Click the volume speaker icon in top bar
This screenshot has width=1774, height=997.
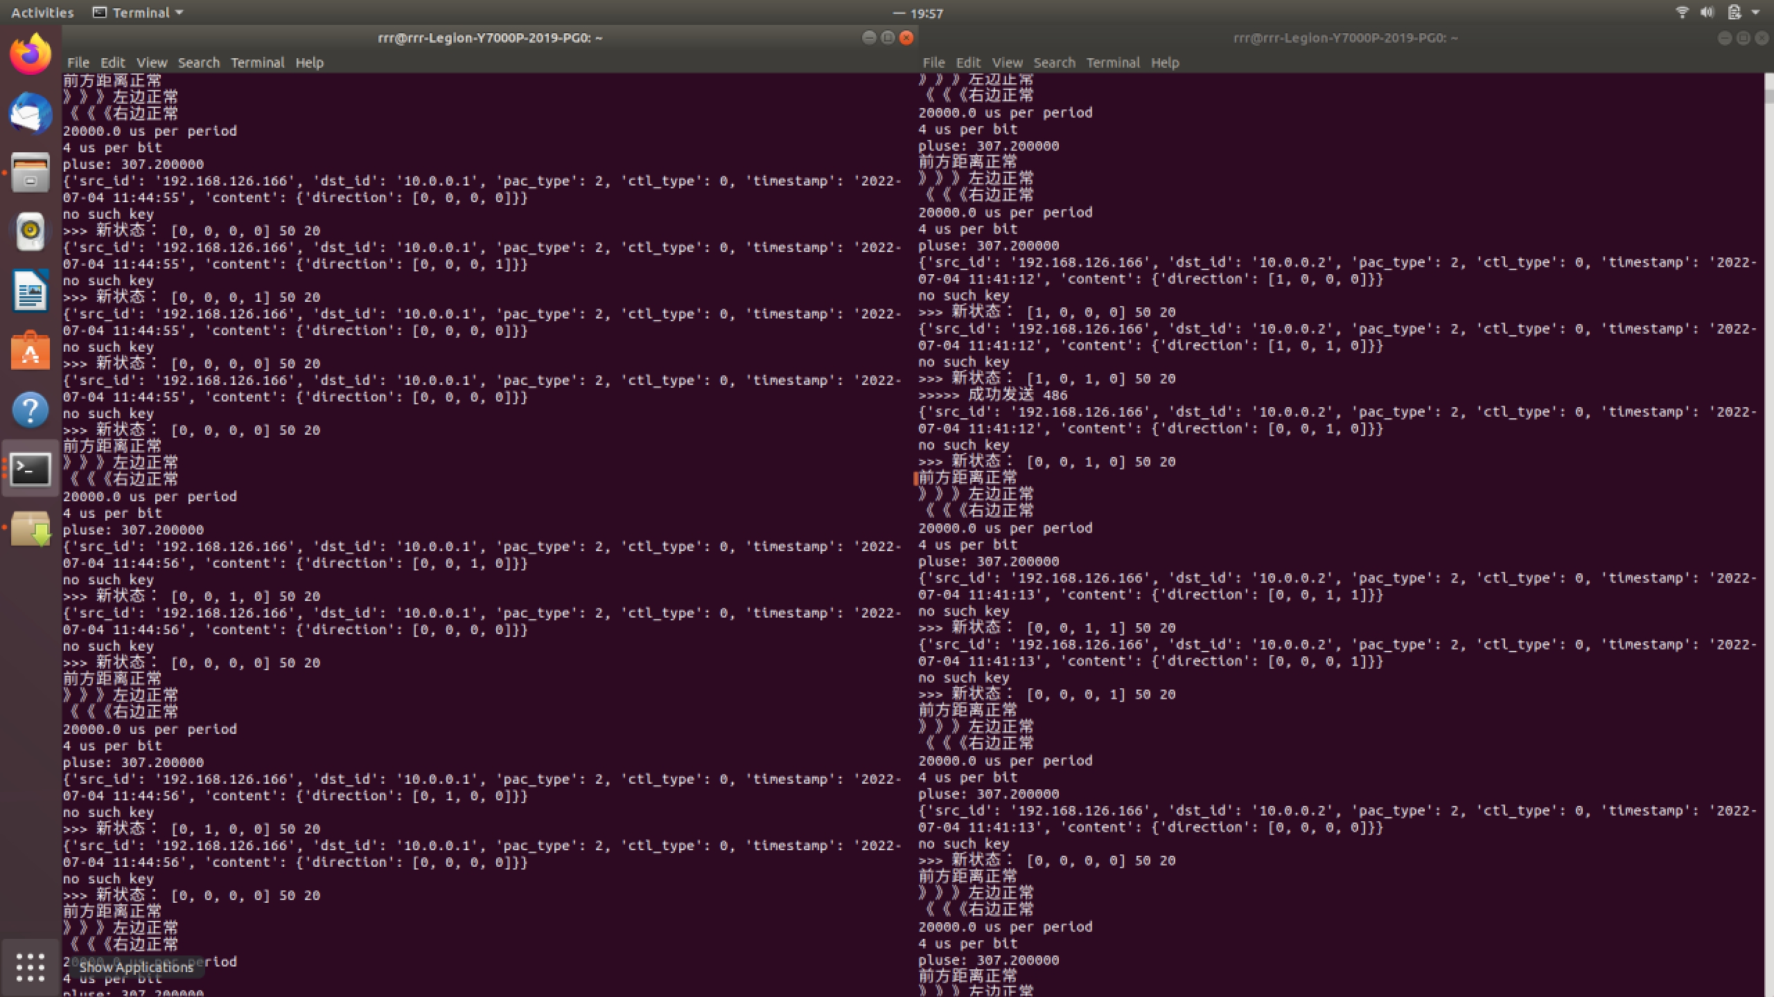point(1707,12)
